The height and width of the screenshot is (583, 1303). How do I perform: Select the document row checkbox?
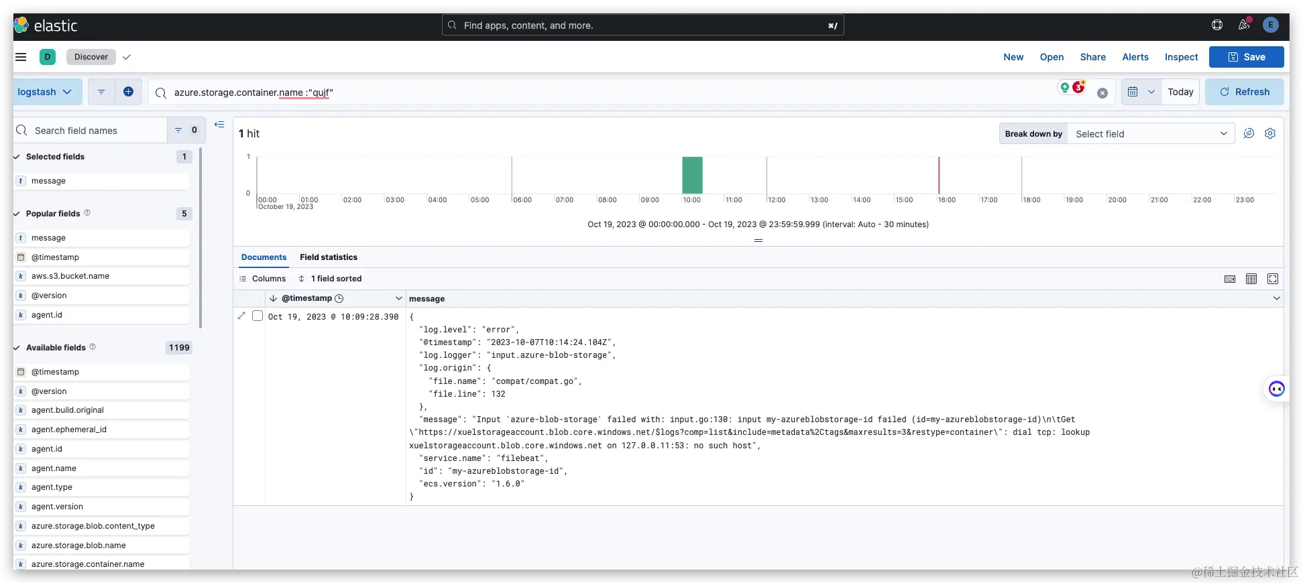pos(258,316)
